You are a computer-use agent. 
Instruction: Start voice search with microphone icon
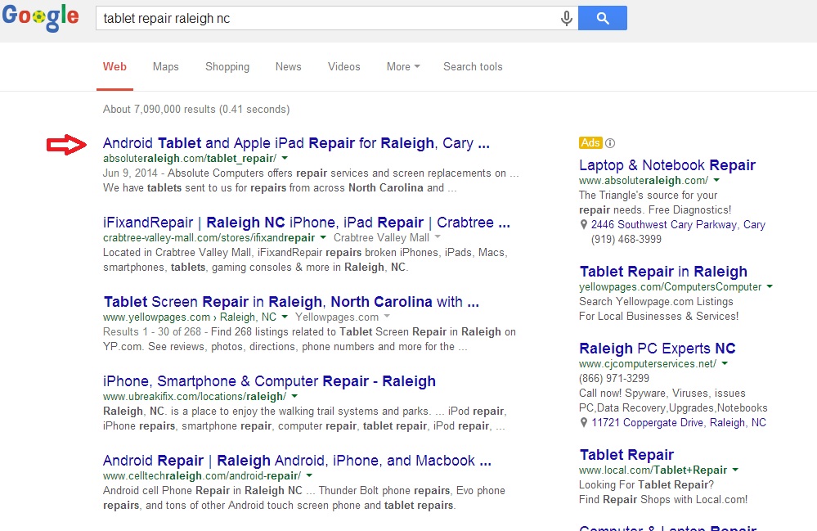click(567, 18)
